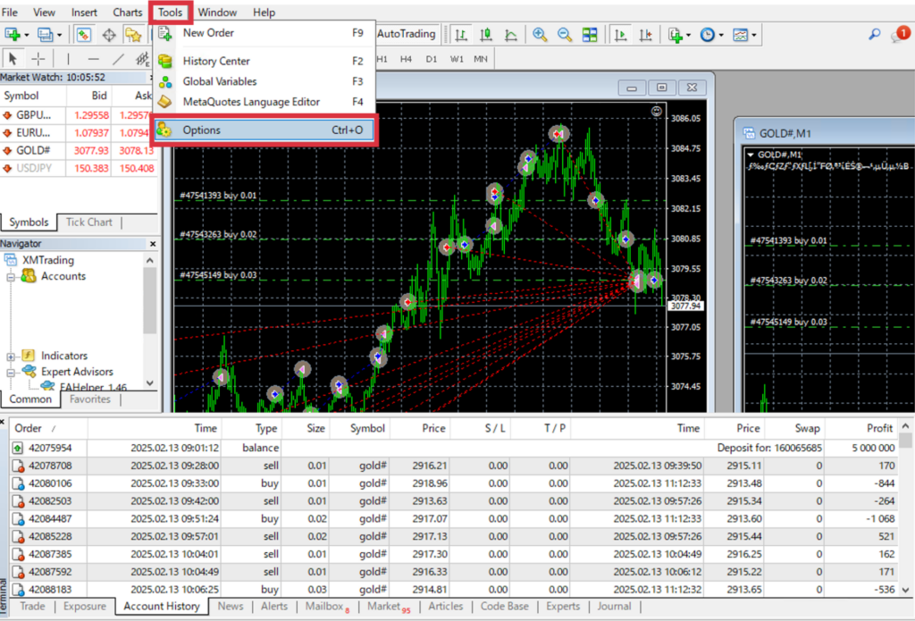Collapse the GOLD#,M1 triangle in second chart
The height and width of the screenshot is (621, 915).
pos(751,155)
